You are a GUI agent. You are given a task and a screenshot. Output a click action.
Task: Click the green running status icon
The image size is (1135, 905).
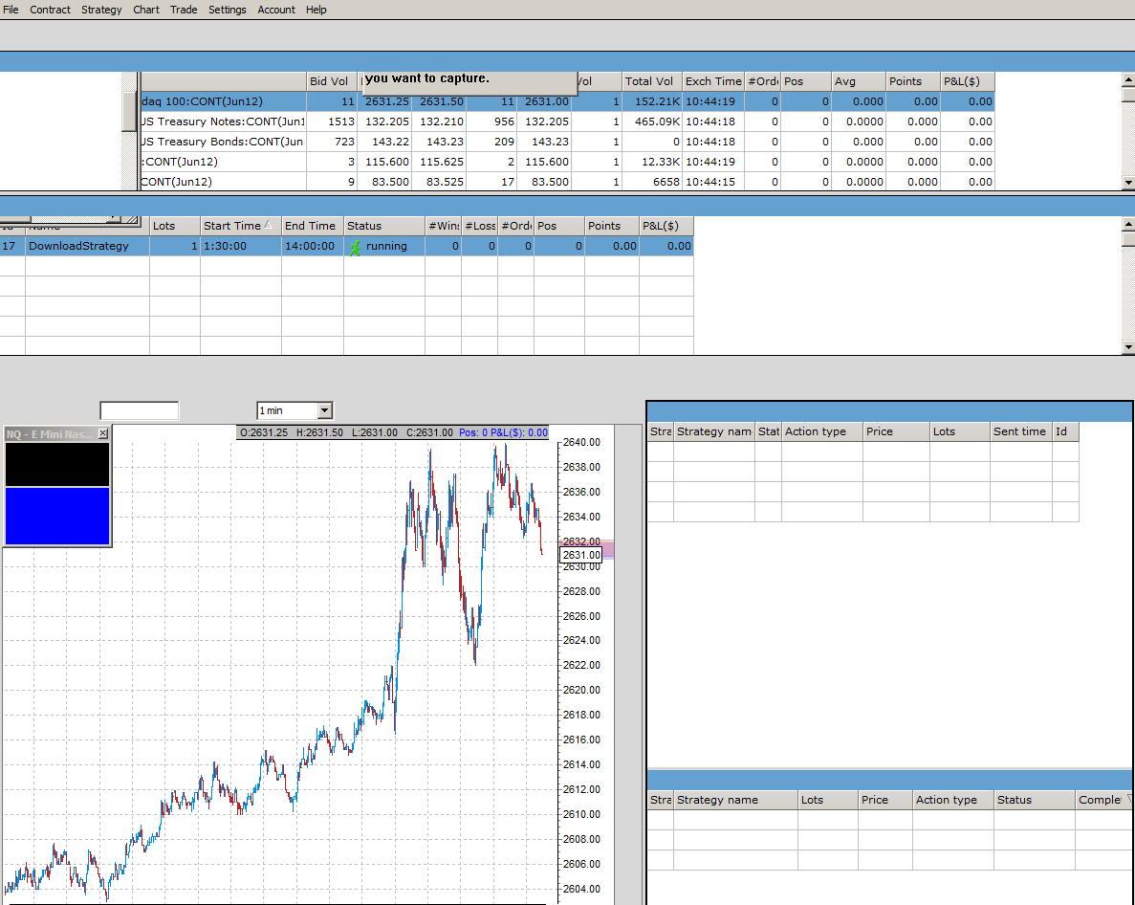click(x=355, y=247)
